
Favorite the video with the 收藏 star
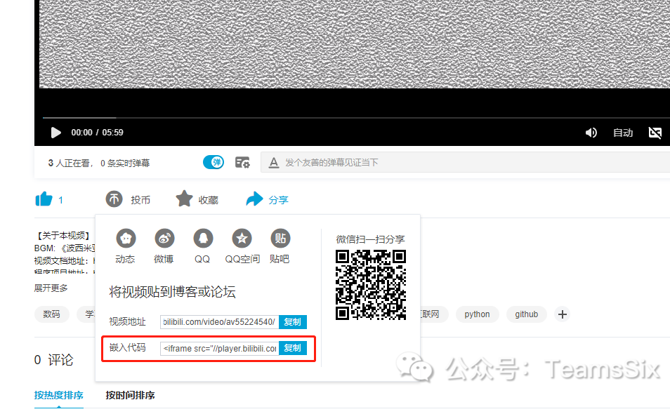click(x=184, y=199)
